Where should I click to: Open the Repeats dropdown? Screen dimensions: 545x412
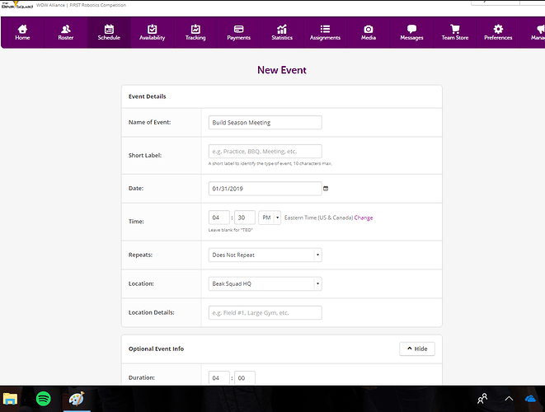(265, 255)
